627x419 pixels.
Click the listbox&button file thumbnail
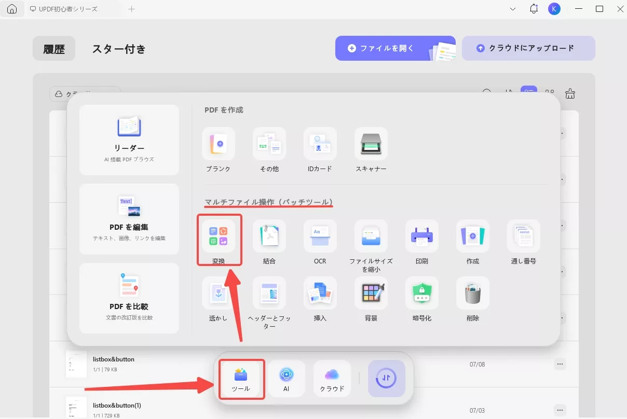click(76, 364)
